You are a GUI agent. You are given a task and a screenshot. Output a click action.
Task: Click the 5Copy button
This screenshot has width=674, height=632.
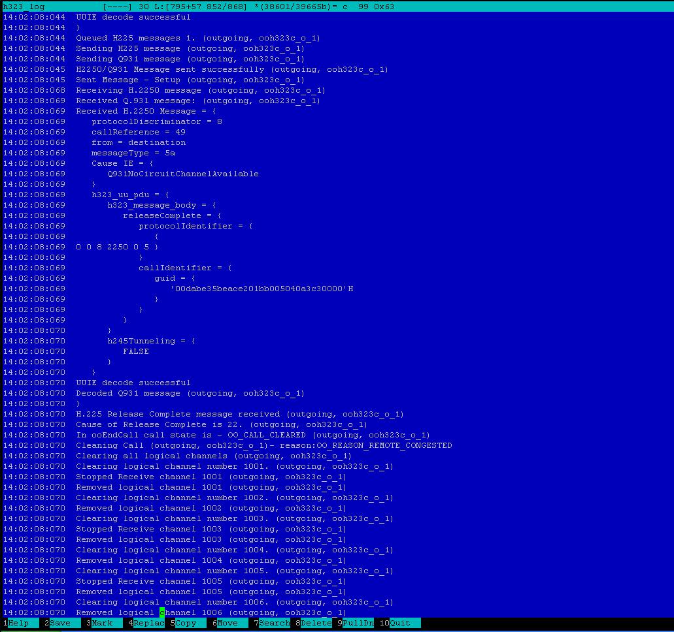186,623
